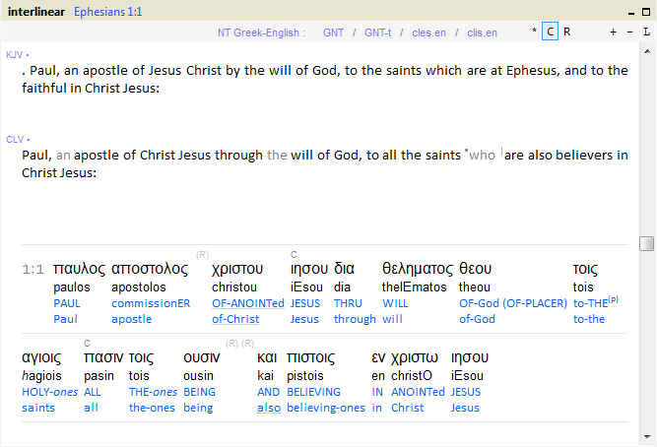
Task: Toggle the R mode button
Action: pos(567,32)
